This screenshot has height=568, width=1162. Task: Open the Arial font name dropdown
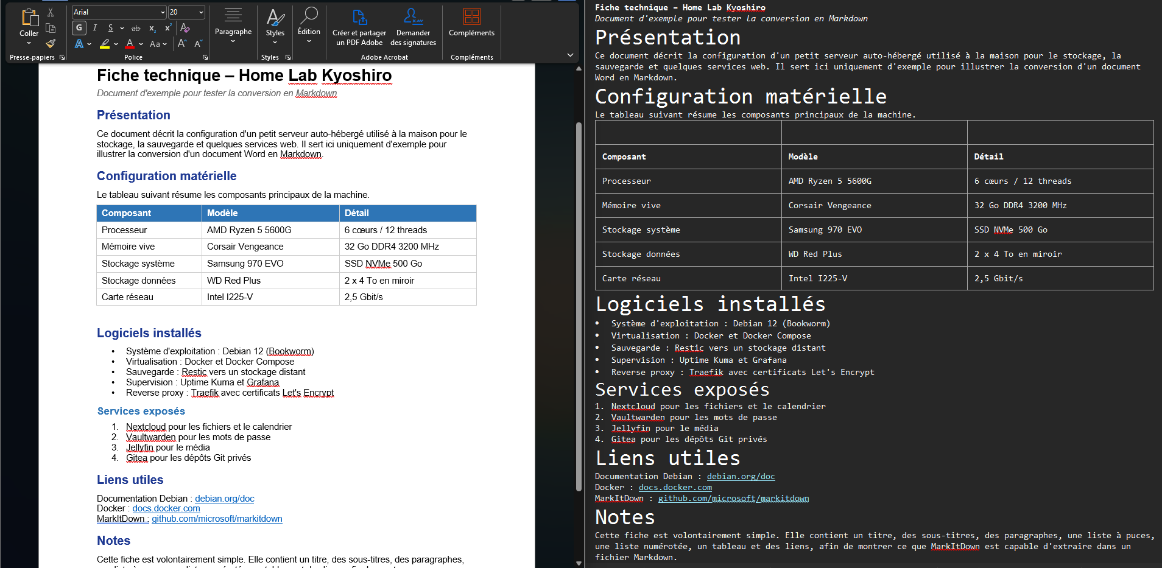click(163, 12)
